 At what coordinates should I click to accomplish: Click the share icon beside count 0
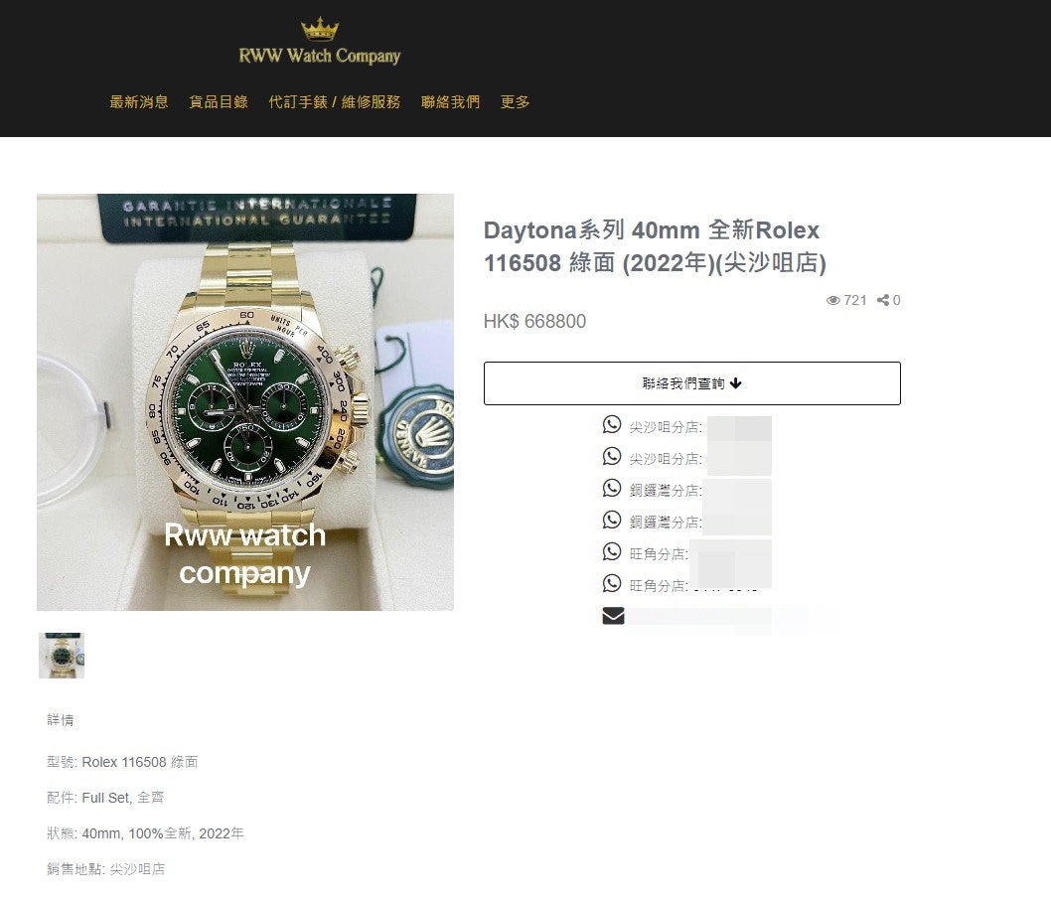point(883,300)
